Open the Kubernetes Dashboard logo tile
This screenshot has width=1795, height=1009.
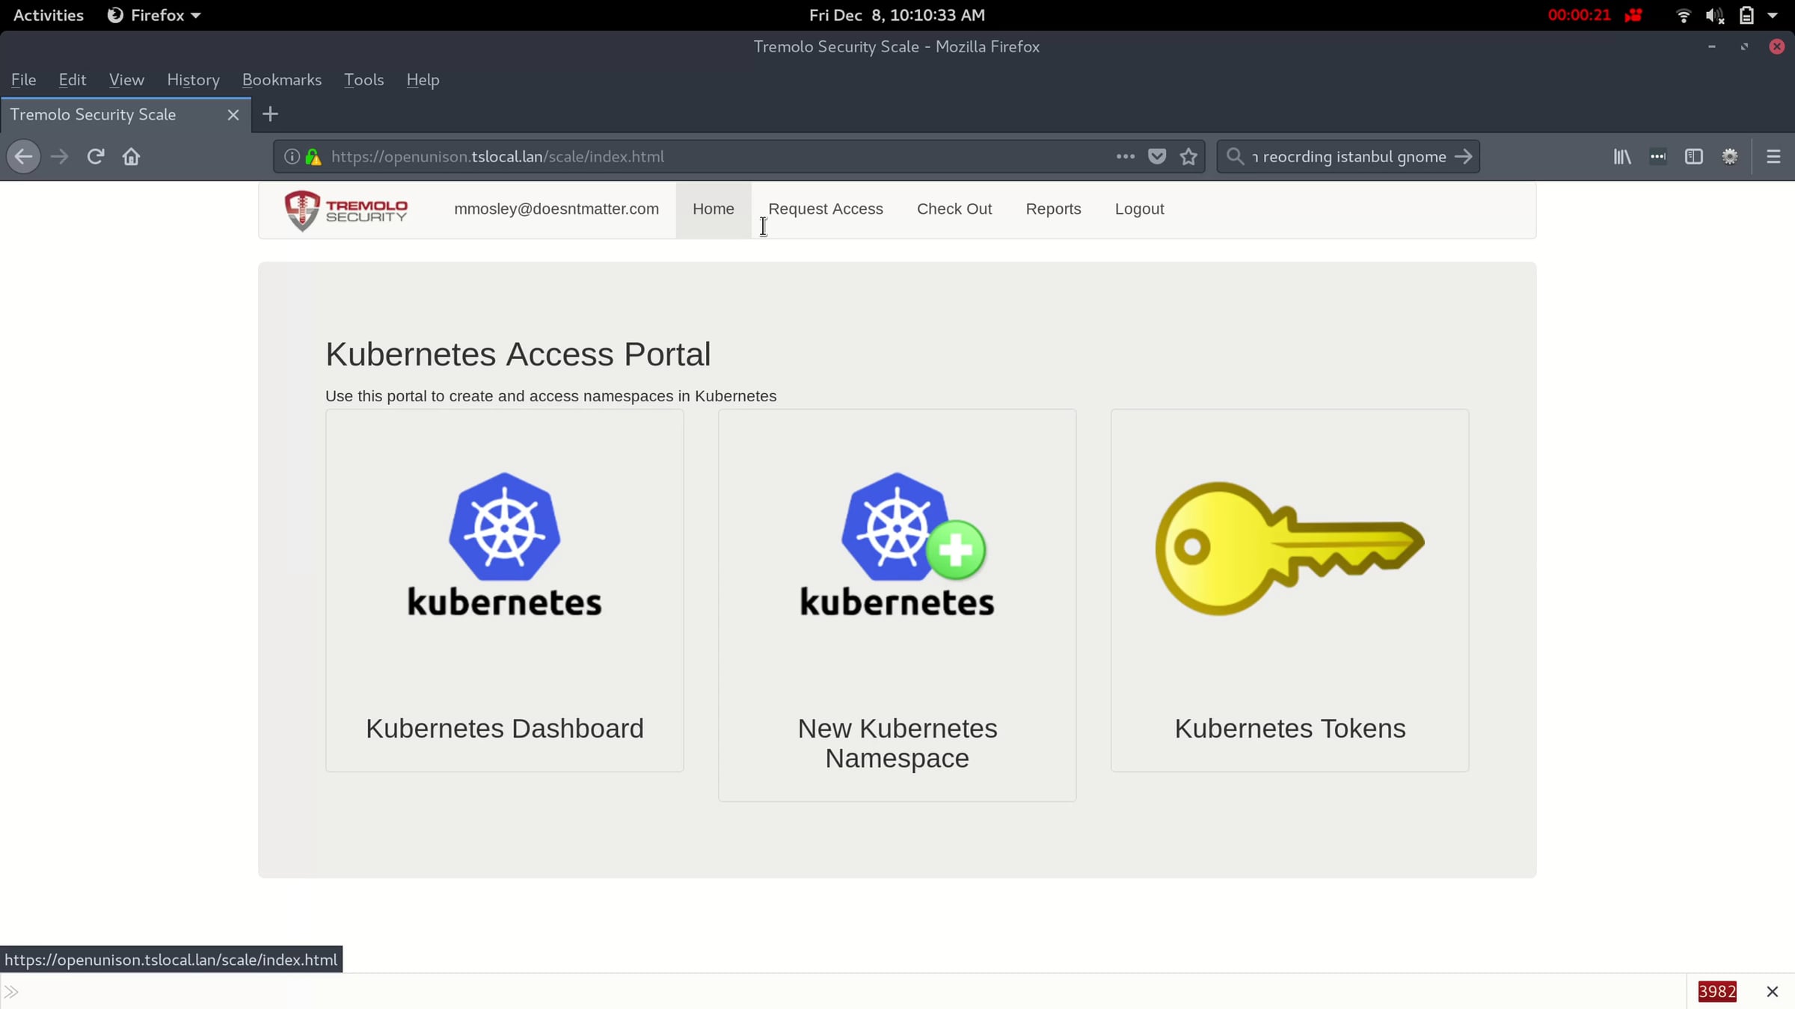(x=505, y=544)
